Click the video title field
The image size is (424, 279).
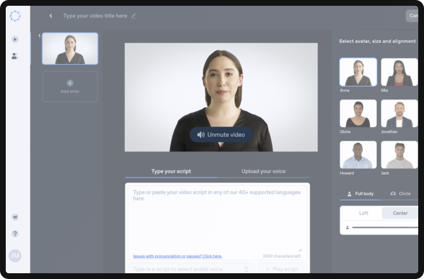95,16
